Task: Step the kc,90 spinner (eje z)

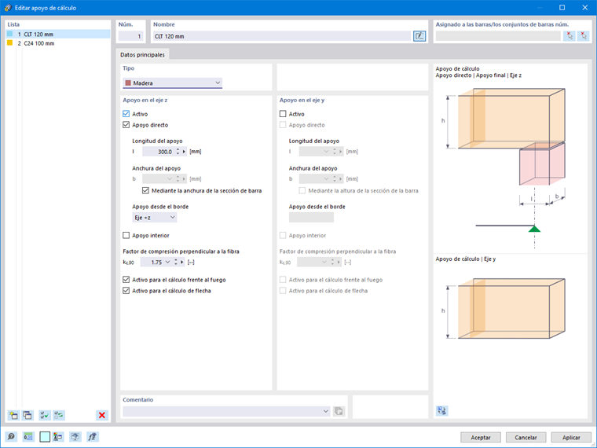Action: [176, 262]
